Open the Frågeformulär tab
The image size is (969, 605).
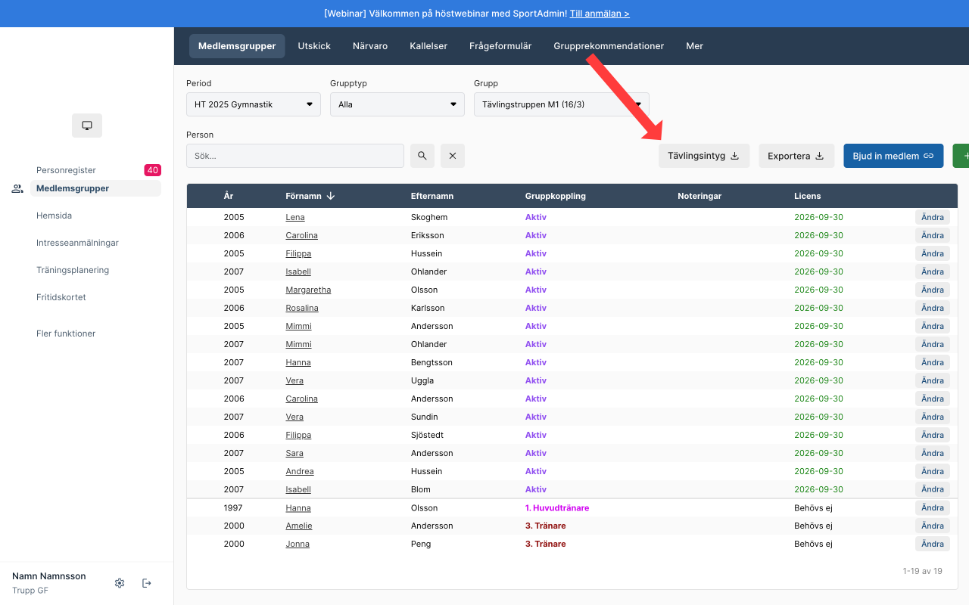click(500, 46)
